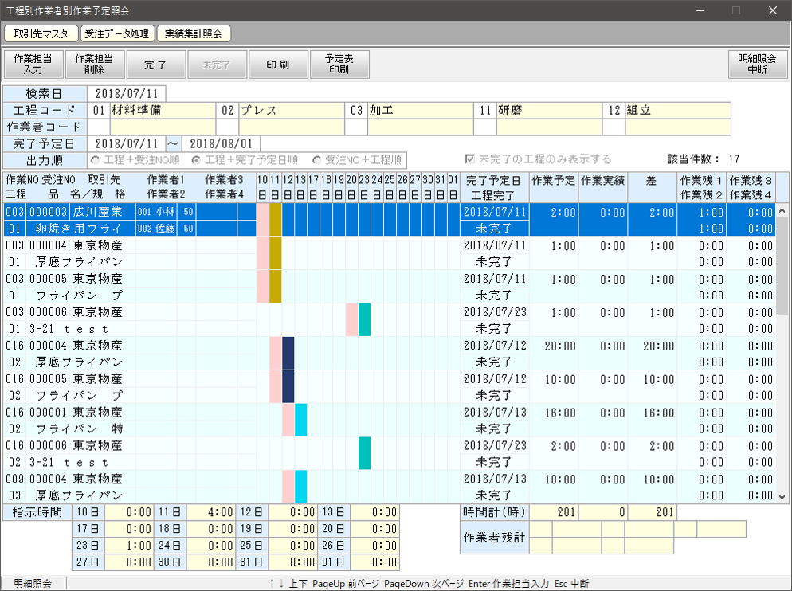Screen dimensions: 792x591
Task: Click the 23 日 date column header
Action: 364,187
